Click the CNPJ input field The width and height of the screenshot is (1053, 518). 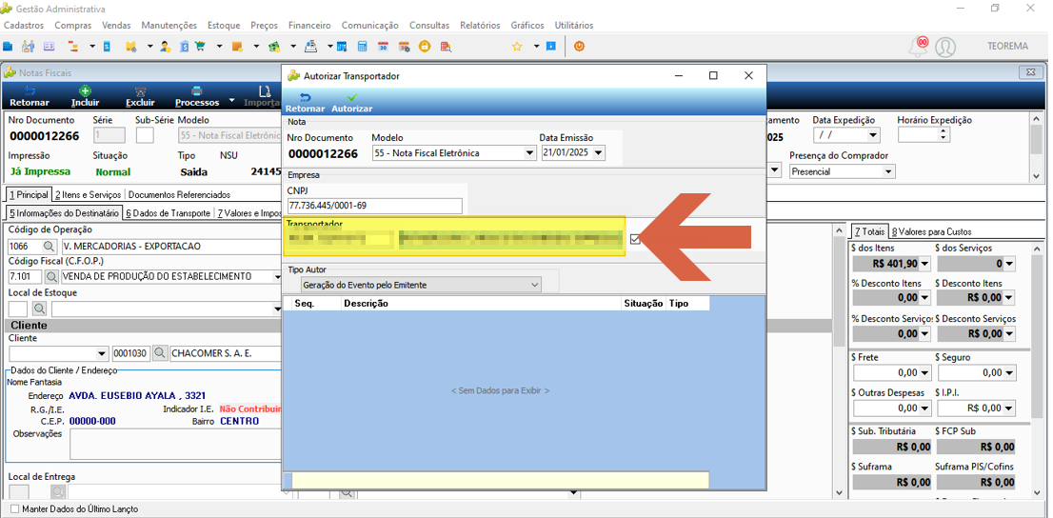[x=375, y=205]
